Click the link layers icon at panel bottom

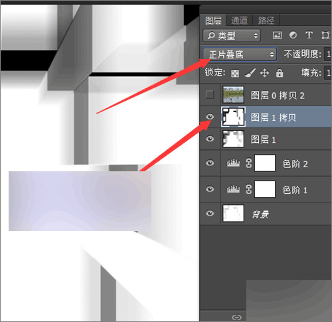(236, 317)
